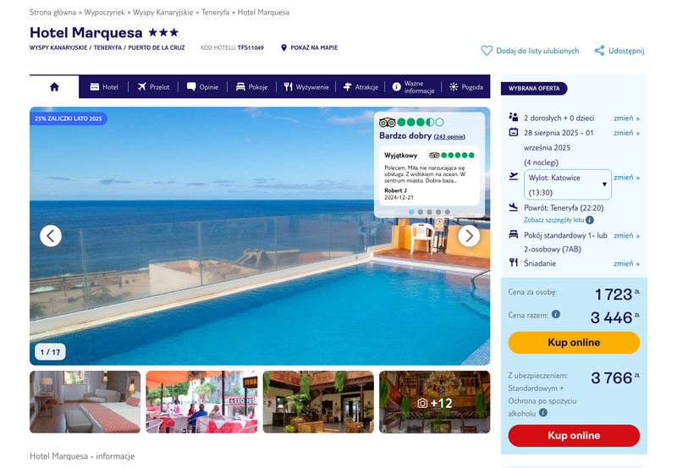
Task: Open the Wyżywienie tab
Action: pos(306,87)
